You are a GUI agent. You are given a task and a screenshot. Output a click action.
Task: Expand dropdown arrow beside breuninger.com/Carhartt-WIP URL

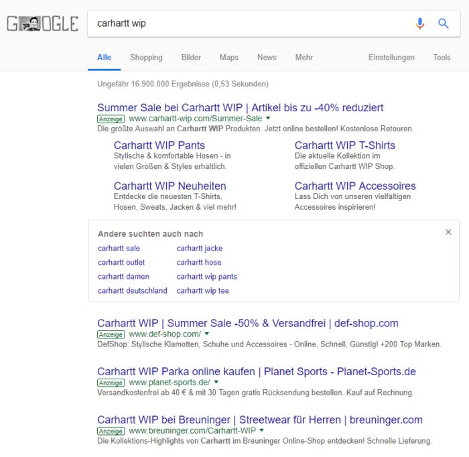click(x=262, y=430)
